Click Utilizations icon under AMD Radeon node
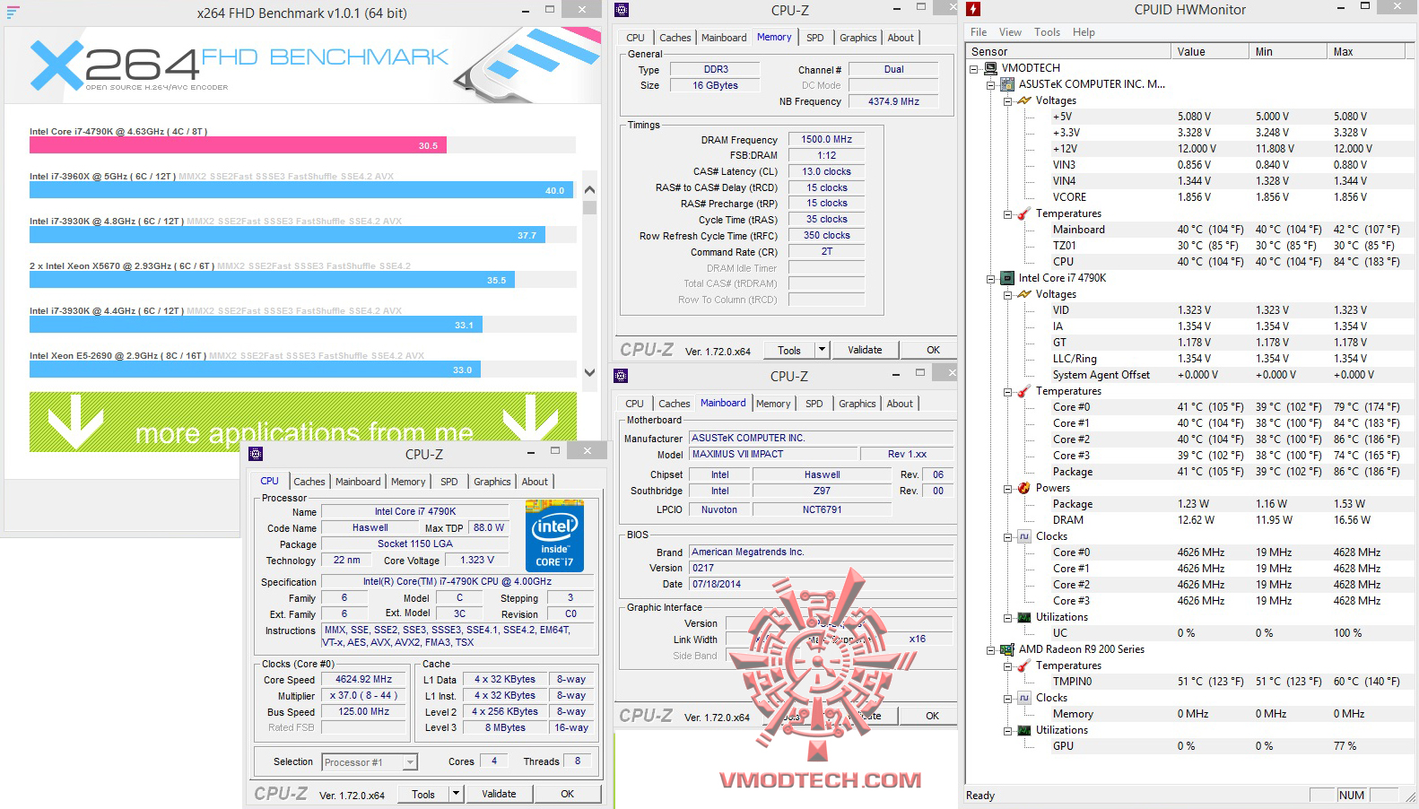 coord(1023,730)
